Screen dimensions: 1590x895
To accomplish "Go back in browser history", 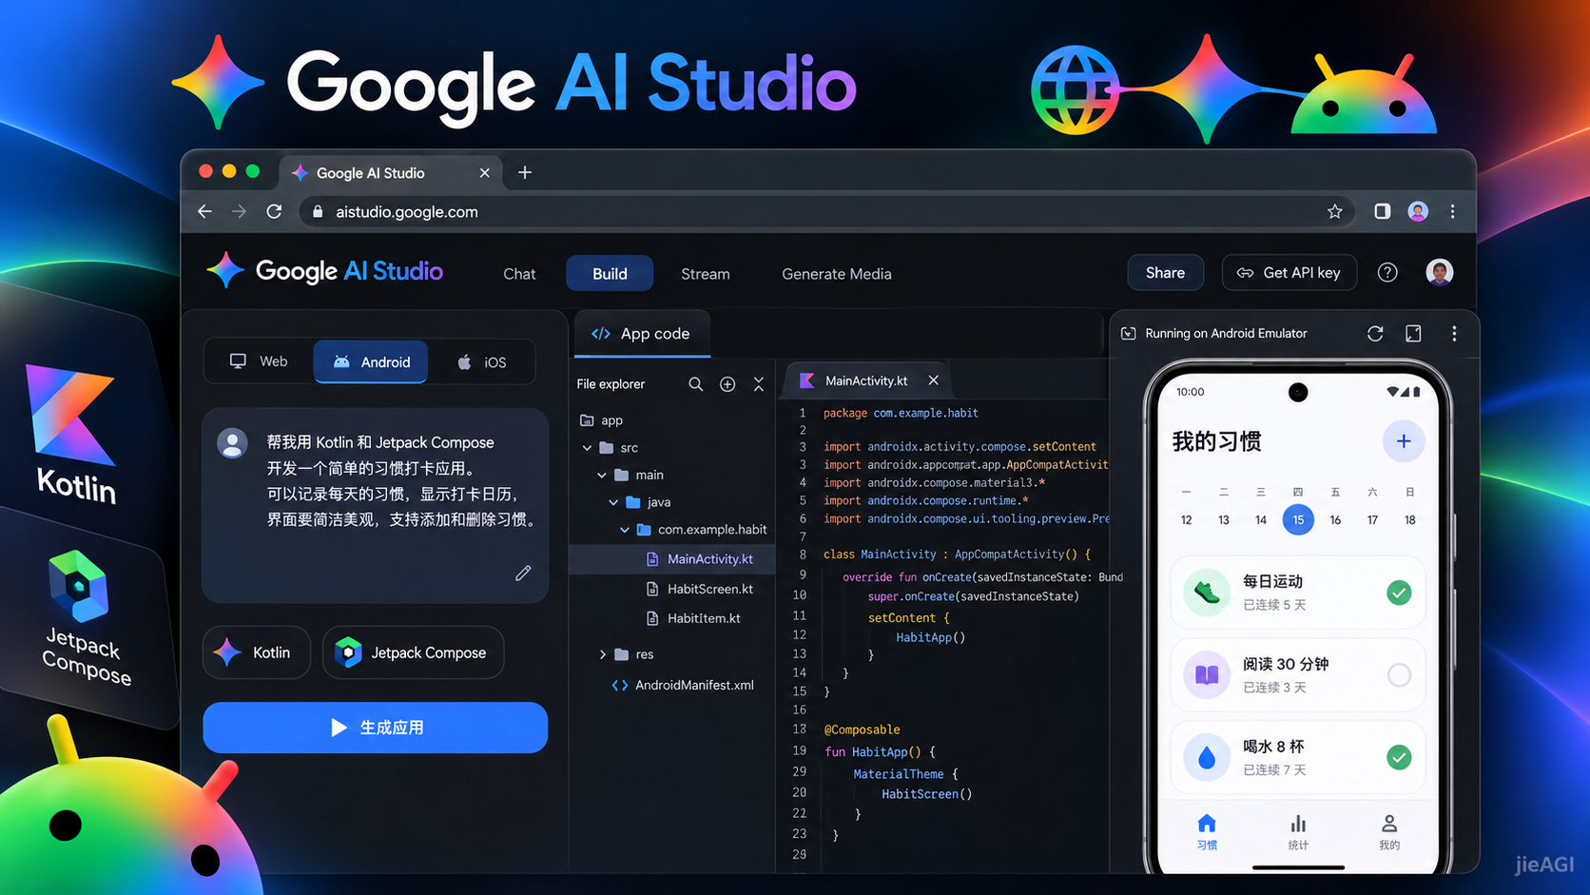I will point(204,211).
